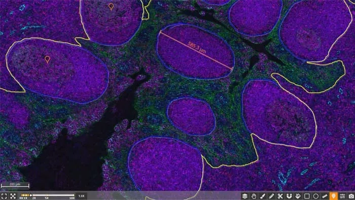Select the paint bucket fill tool
The height and width of the screenshot is (200, 355).
[298, 196]
